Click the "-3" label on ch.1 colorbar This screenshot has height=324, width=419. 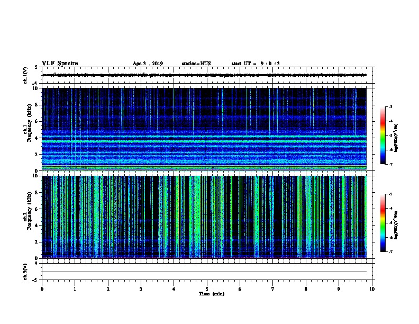(x=390, y=106)
